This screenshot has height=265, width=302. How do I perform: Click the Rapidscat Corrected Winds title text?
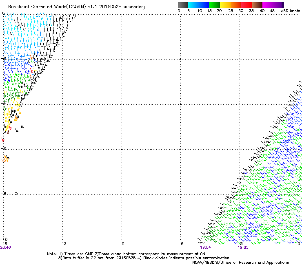[76, 7]
